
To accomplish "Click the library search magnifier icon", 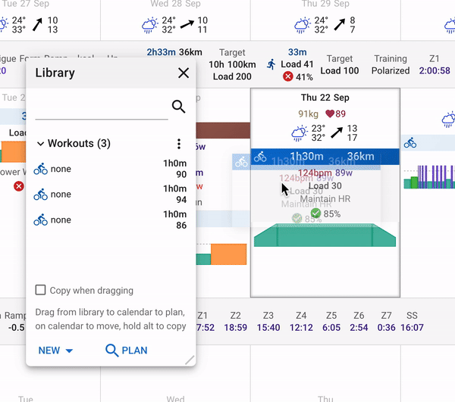I will pos(178,107).
